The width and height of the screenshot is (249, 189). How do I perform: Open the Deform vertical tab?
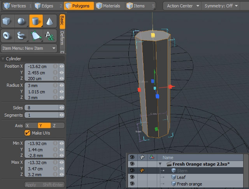click(62, 38)
